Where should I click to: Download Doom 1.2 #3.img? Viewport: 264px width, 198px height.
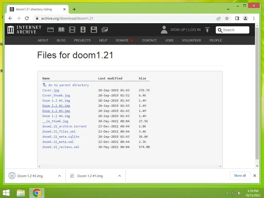[x=56, y=111]
